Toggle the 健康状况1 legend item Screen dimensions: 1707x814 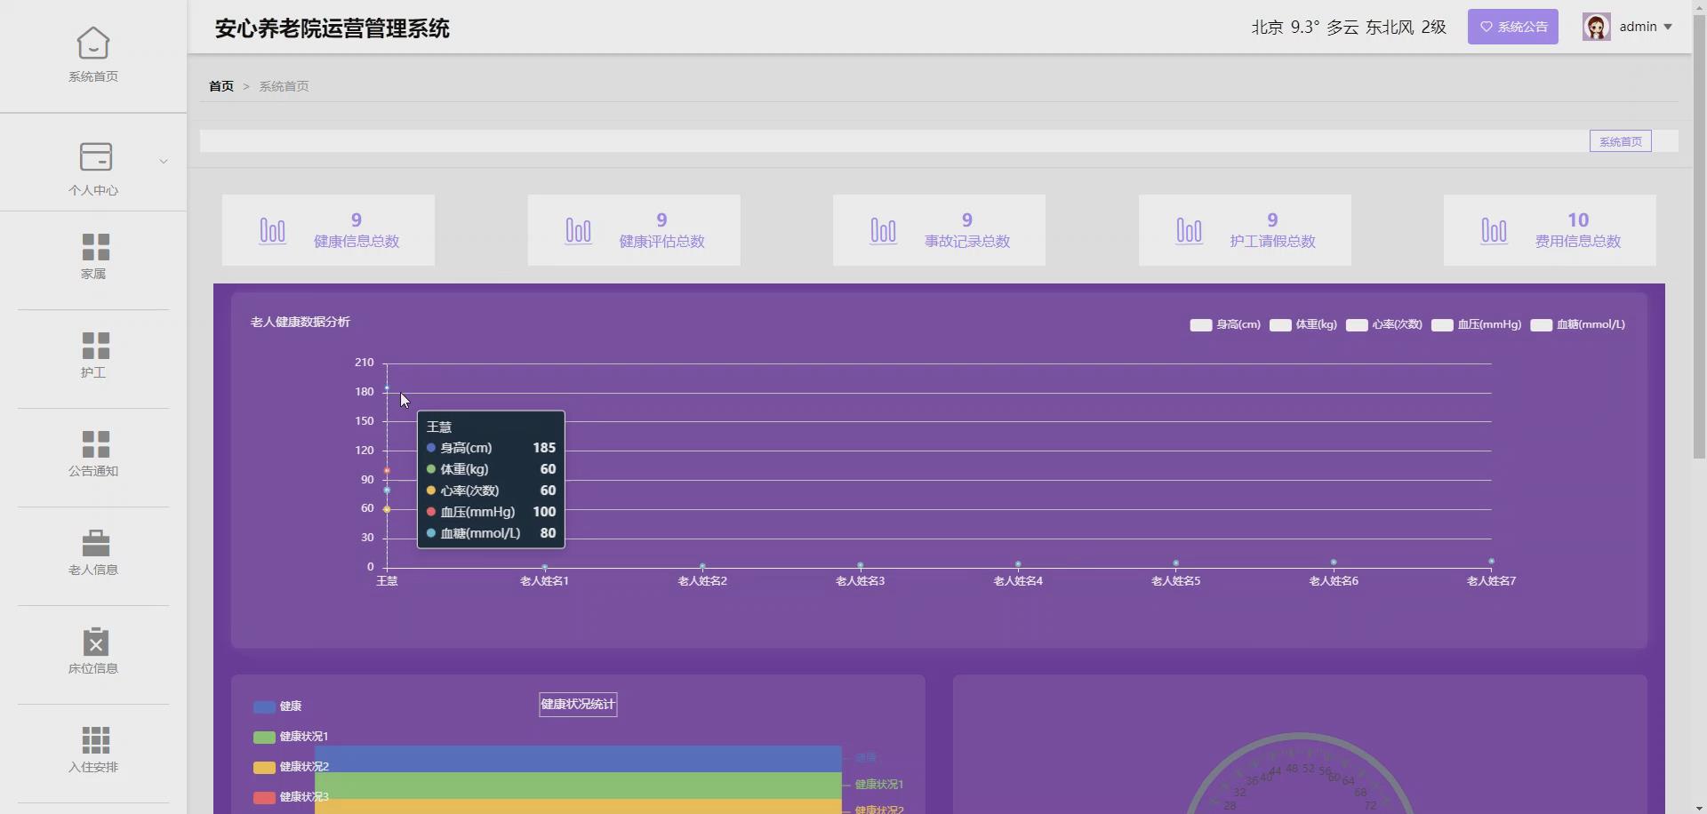click(x=291, y=737)
